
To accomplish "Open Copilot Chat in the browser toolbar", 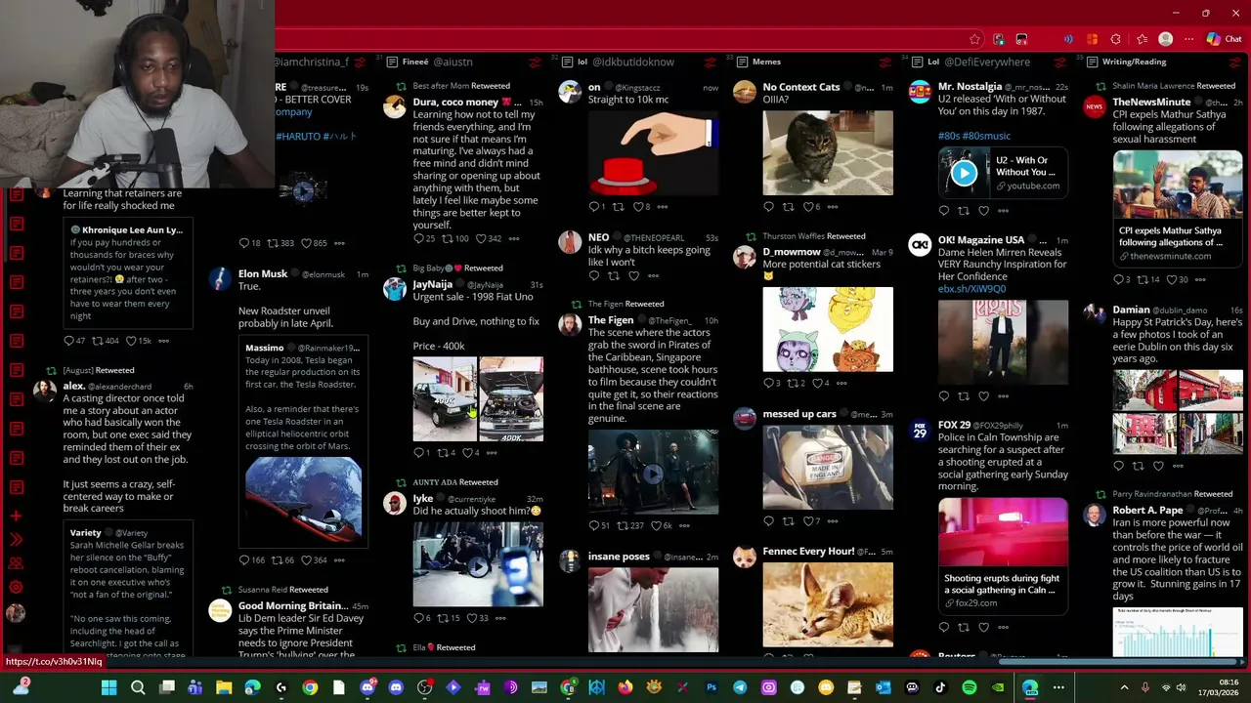I will point(1223,39).
